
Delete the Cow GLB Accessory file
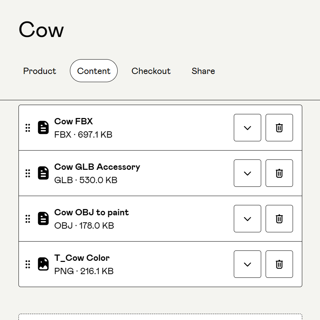pos(279,173)
